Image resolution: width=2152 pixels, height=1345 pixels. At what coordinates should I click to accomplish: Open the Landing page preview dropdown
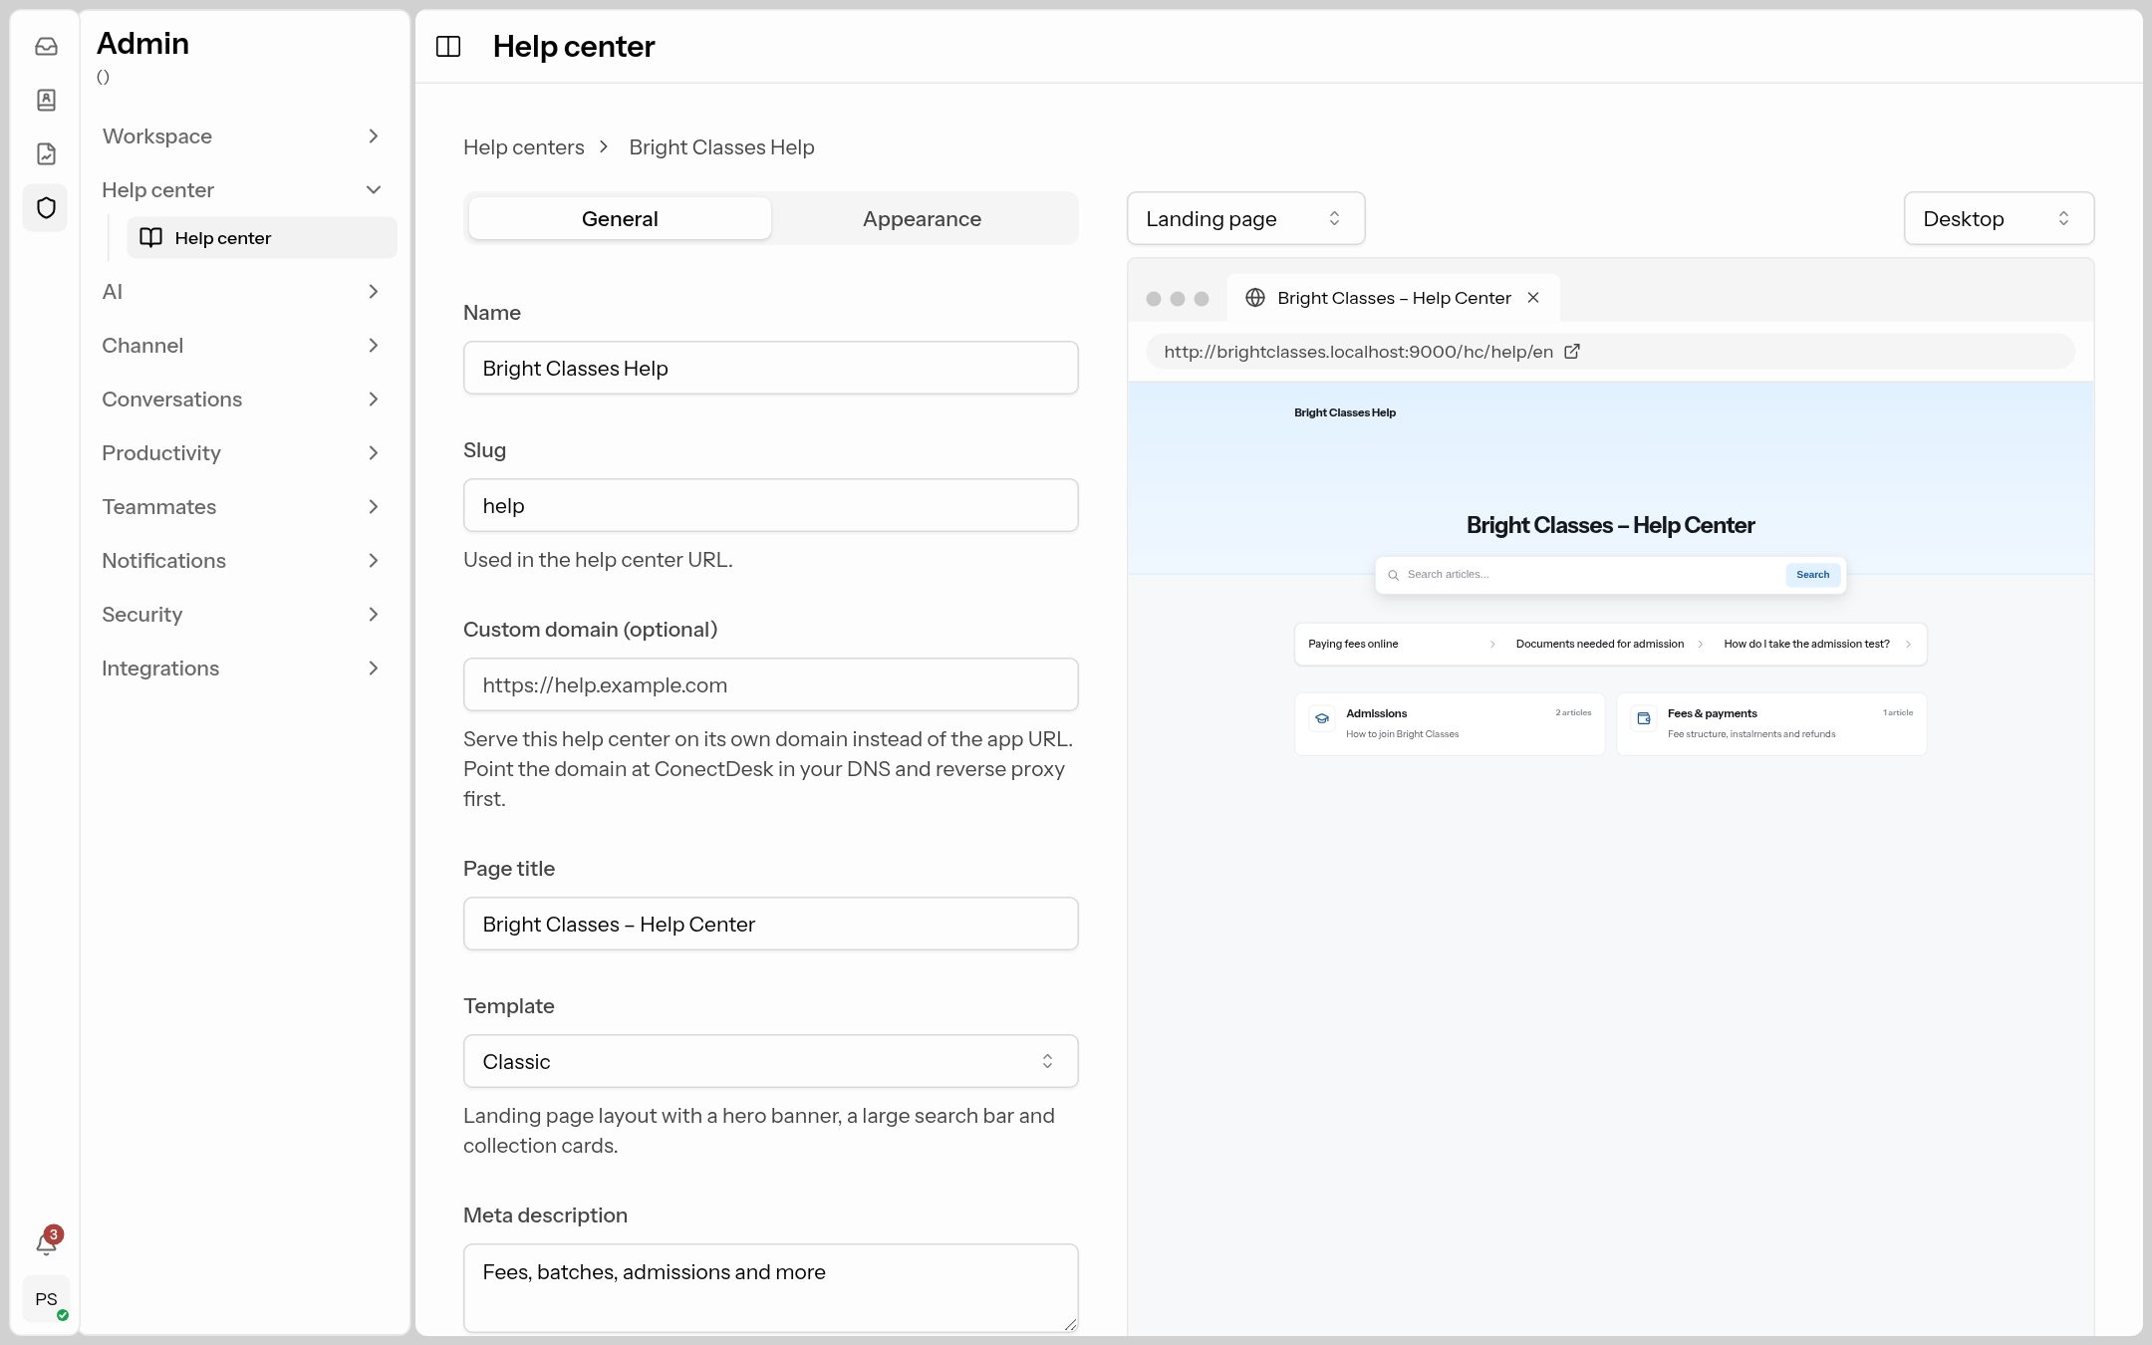(1245, 219)
